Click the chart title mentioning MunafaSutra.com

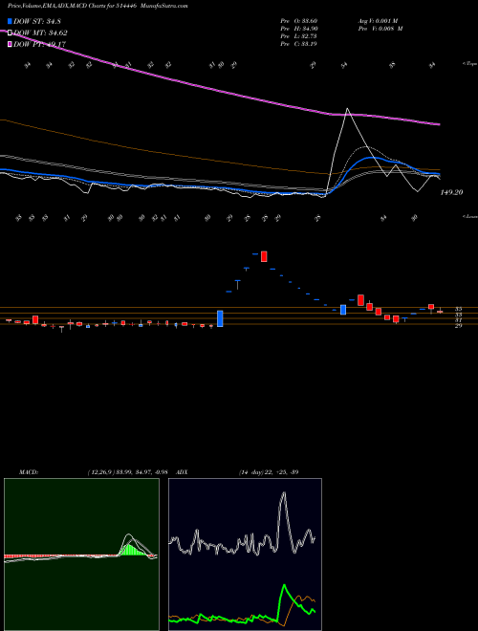point(98,6)
